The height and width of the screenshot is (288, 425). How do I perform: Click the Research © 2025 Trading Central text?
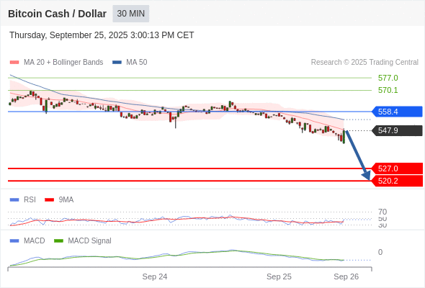click(364, 63)
